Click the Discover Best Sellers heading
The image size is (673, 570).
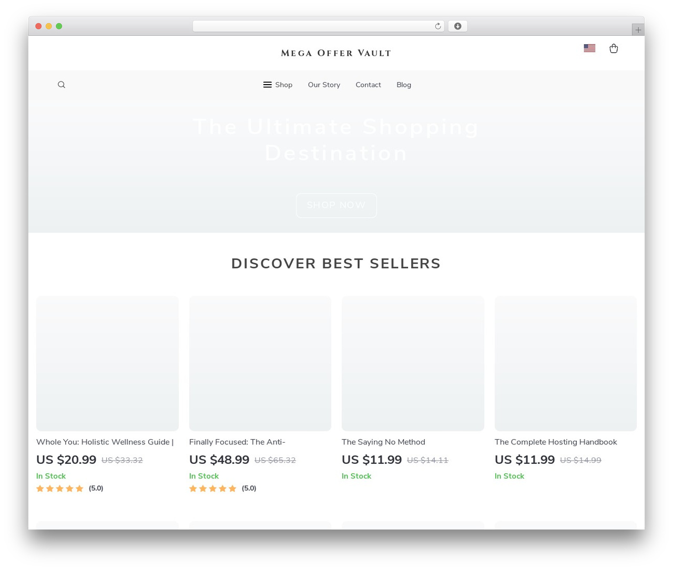[336, 263]
